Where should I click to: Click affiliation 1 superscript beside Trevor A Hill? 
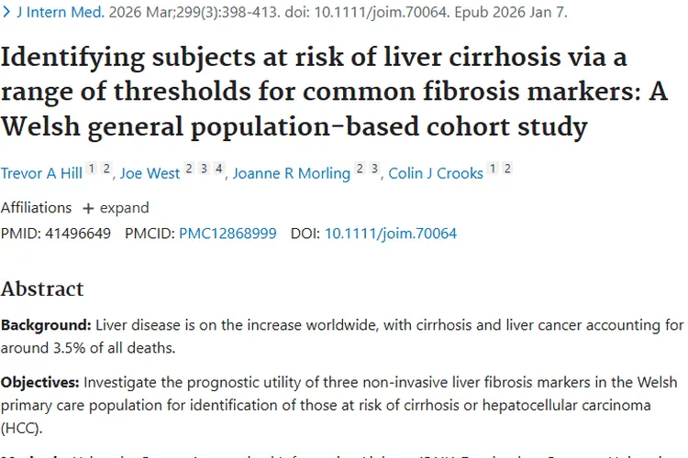point(91,169)
